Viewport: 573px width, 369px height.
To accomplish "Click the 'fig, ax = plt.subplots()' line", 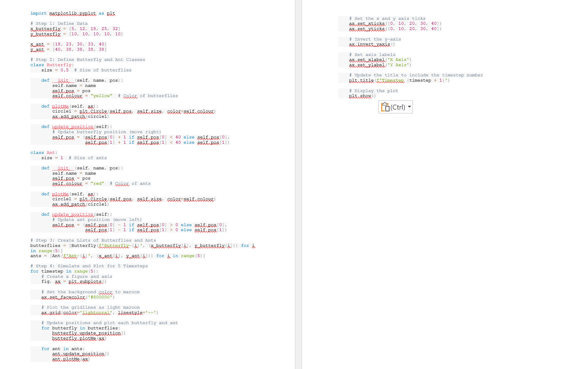I will (x=74, y=282).
